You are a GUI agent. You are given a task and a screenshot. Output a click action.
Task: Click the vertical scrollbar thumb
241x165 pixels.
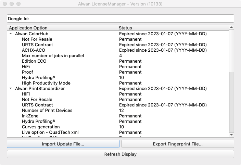click(x=231, y=51)
